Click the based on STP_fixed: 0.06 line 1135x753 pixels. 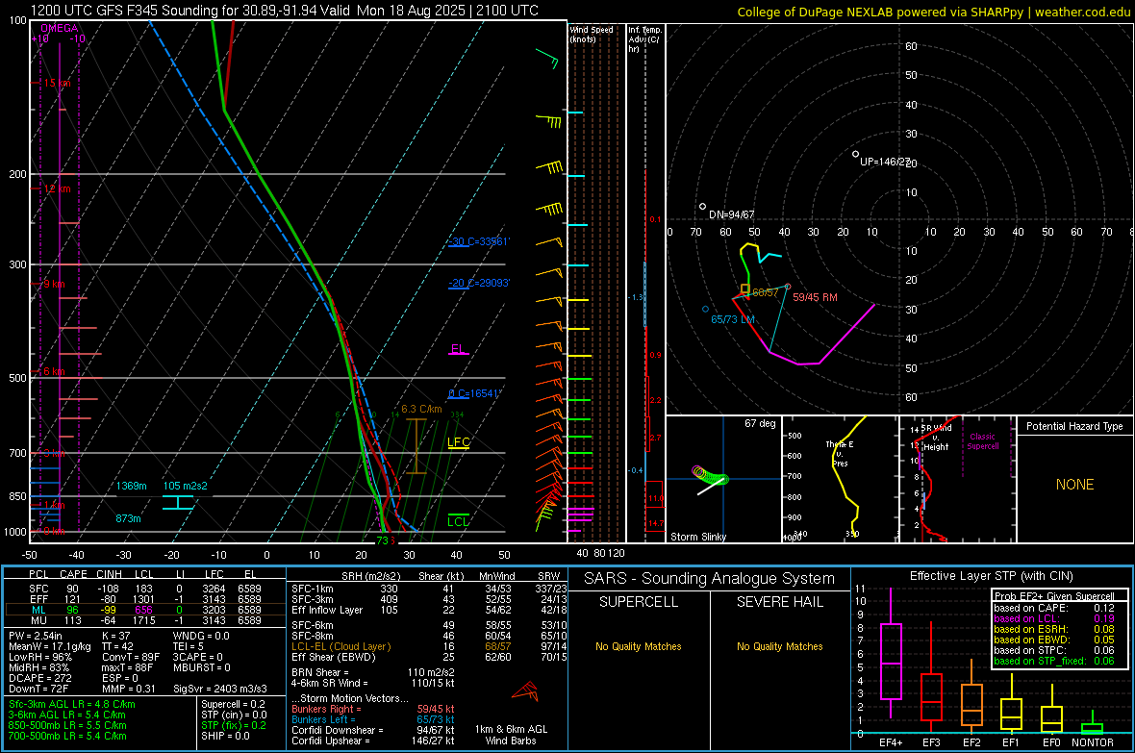point(1054,661)
